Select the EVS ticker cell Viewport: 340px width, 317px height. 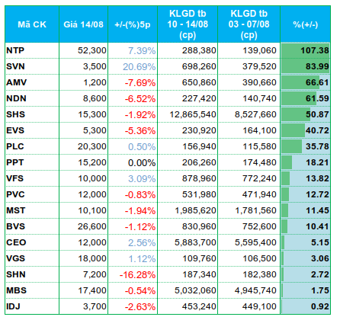coord(32,130)
